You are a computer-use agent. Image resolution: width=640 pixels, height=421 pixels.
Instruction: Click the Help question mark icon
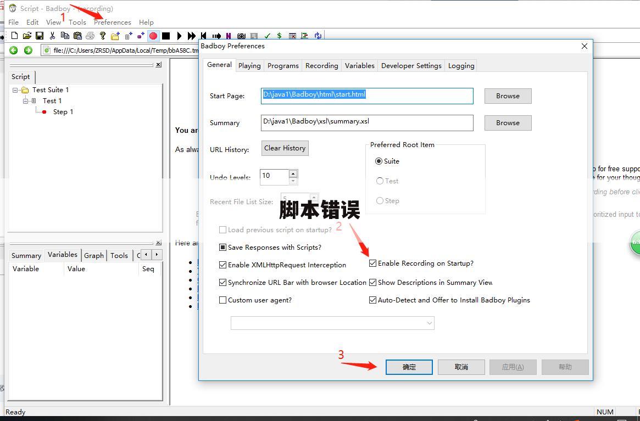pos(102,36)
